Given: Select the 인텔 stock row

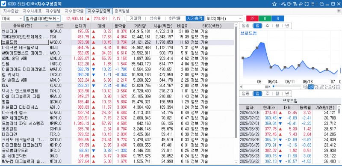Looking at the screenshot, I should (x=117, y=64).
